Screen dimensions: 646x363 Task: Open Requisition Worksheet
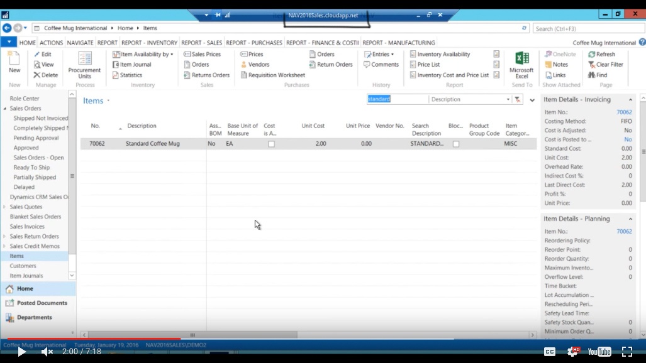click(273, 75)
